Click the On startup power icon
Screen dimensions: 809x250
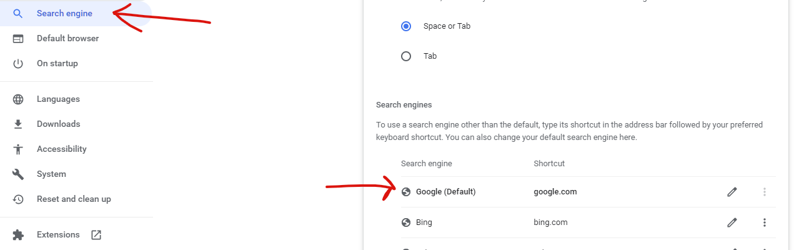click(18, 64)
